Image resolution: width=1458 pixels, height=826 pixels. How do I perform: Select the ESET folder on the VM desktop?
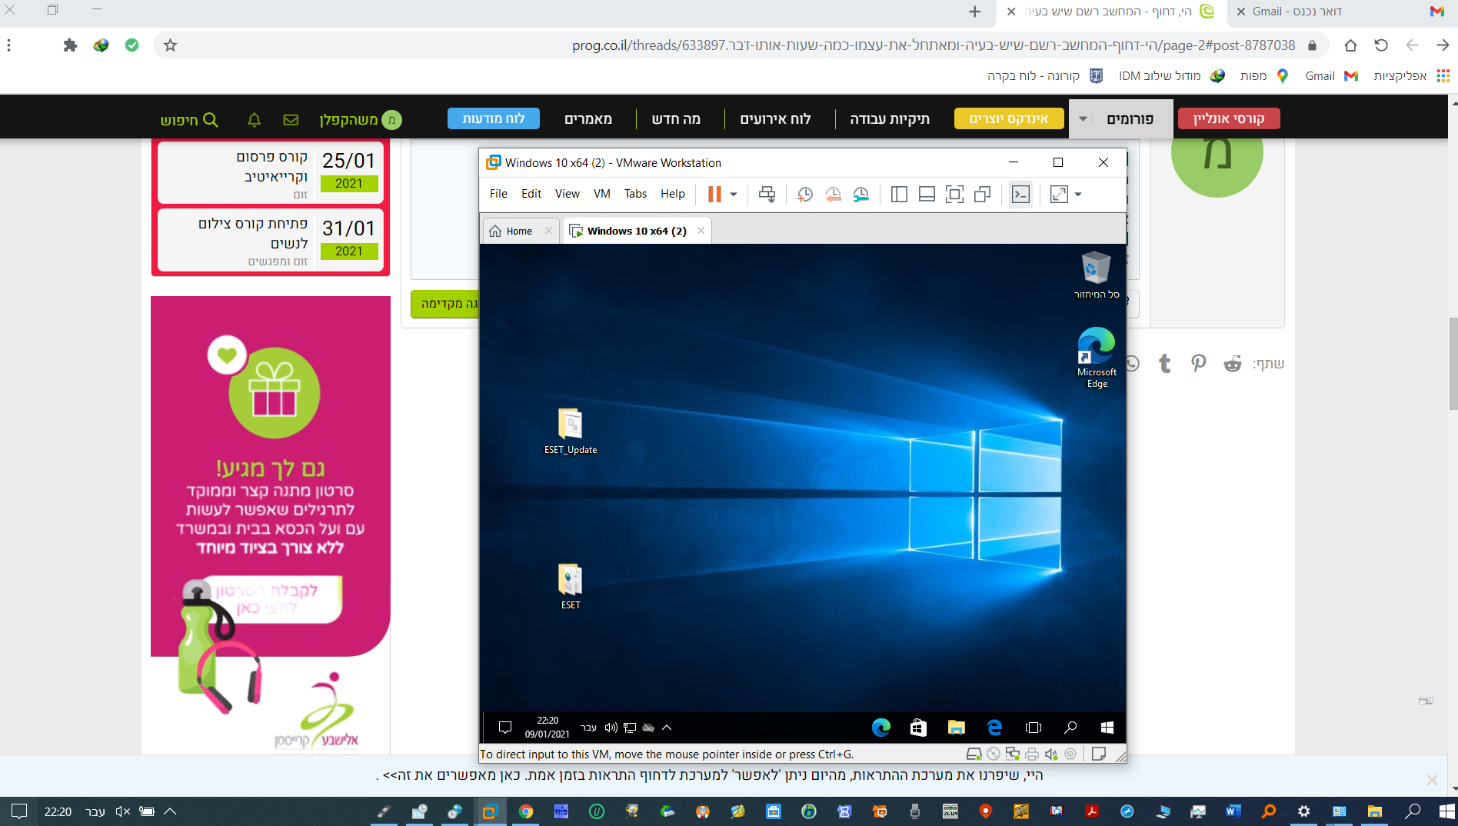point(571,587)
